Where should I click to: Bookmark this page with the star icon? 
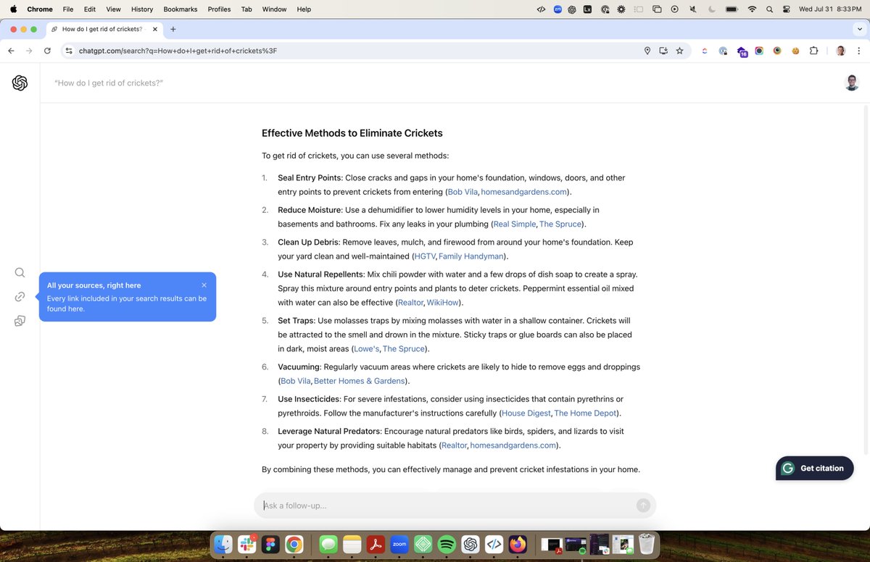679,51
